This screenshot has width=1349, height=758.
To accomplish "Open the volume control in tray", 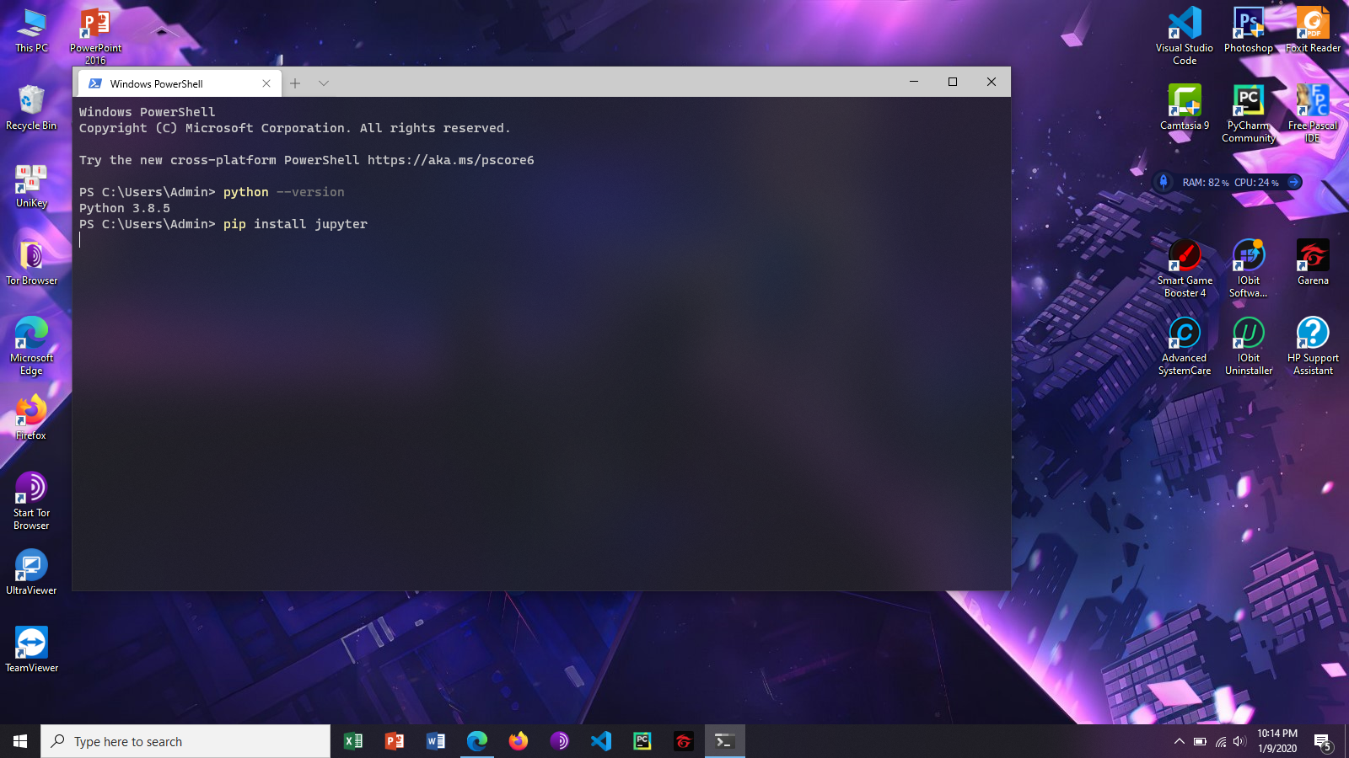I will tap(1239, 742).
